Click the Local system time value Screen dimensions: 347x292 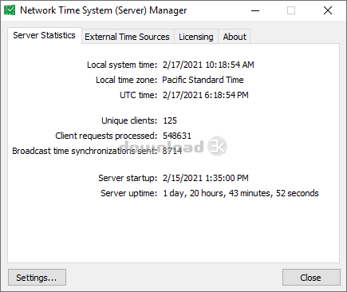(208, 65)
